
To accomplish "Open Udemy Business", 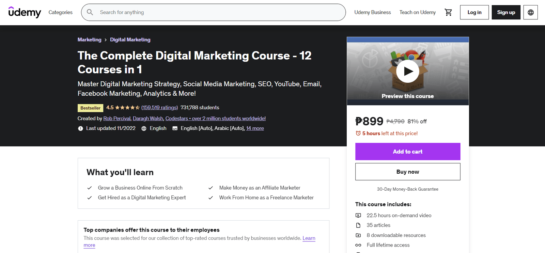I will point(373,12).
